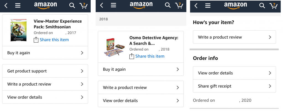Expand Buy it again under Osmo item
Screen dimensions: 283x111
pyautogui.click(x=141, y=69)
